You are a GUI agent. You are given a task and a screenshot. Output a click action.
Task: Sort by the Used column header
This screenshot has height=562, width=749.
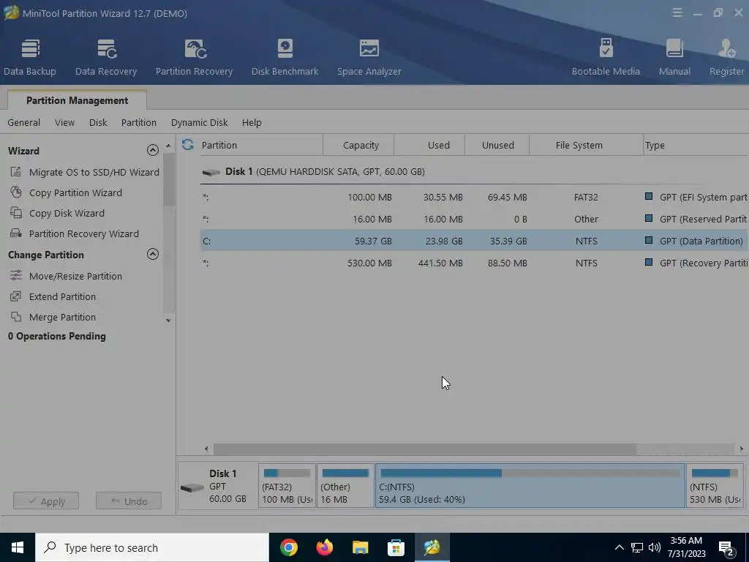coord(429,146)
